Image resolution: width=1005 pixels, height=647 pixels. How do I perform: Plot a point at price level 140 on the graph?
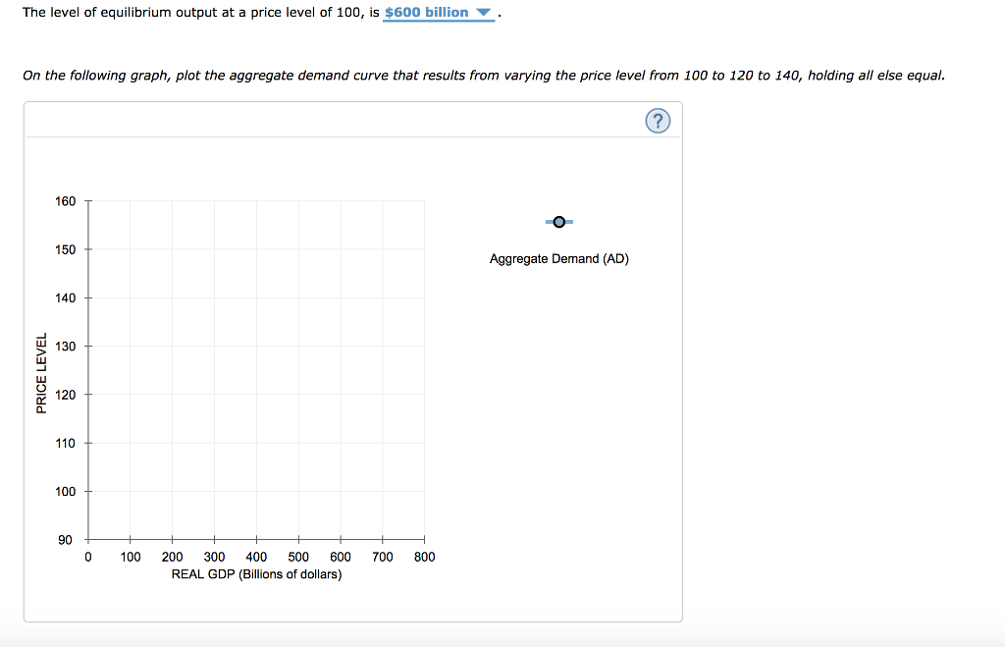point(172,297)
